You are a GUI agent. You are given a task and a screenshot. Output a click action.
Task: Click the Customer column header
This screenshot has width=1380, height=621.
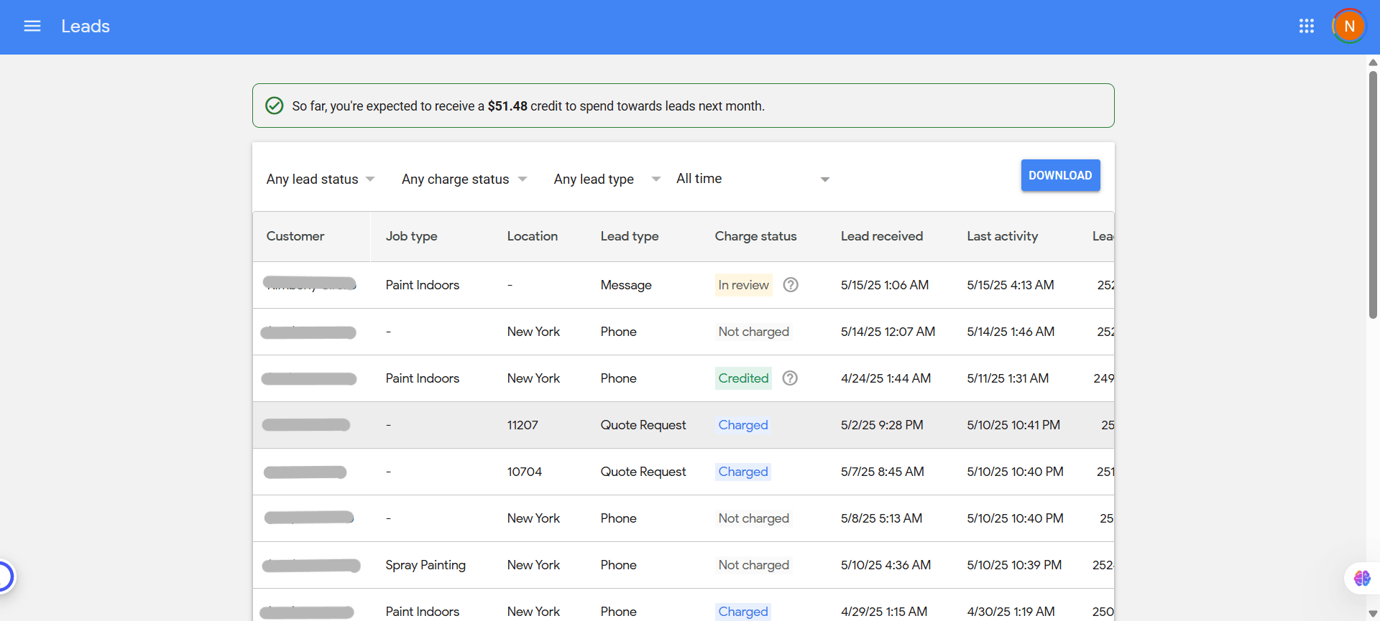coord(295,236)
